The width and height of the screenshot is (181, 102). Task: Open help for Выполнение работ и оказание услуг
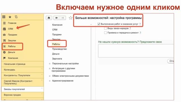[x=140, y=24]
